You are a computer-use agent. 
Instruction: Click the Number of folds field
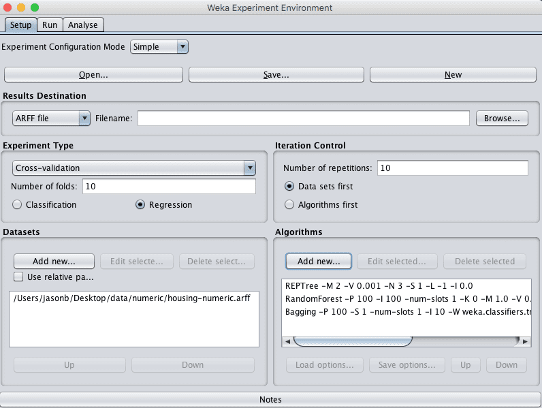(x=169, y=187)
